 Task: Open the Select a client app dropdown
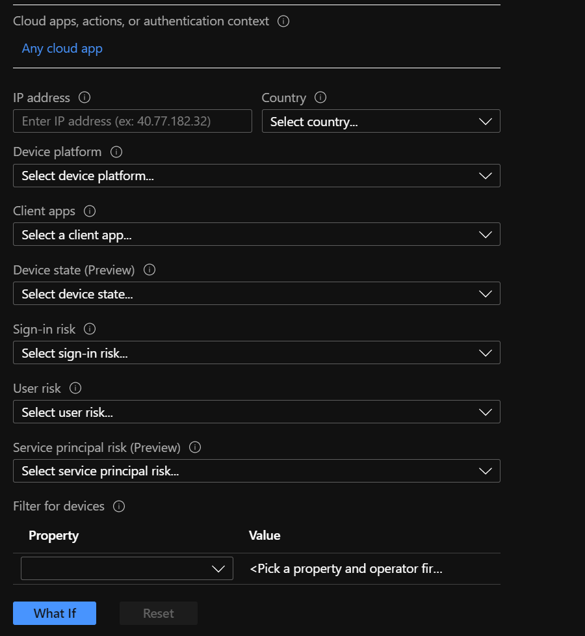(x=256, y=235)
